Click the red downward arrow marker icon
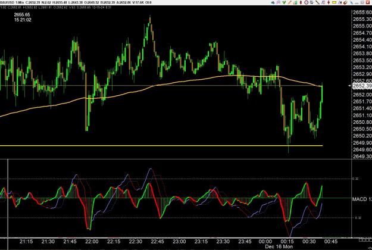Image resolution: width=372 pixels, height=250 pixels. [x=329, y=2]
